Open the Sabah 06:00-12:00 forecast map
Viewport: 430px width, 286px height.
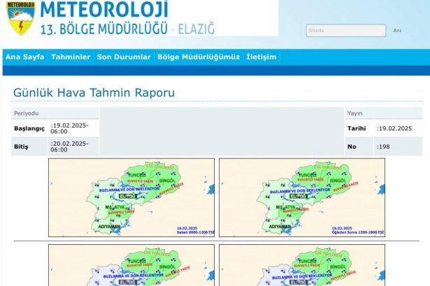click(x=131, y=197)
